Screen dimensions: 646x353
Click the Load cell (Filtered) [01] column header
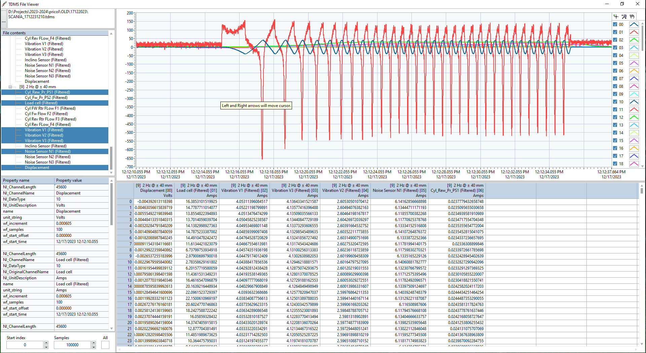(197, 190)
